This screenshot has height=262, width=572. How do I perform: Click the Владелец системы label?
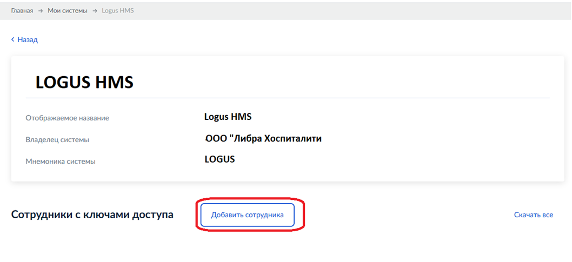pos(57,139)
